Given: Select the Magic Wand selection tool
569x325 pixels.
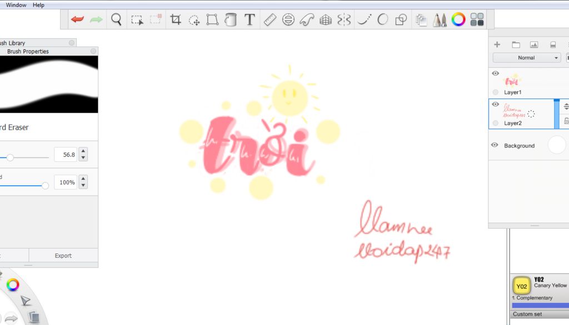Looking at the screenshot, I should (194, 20).
